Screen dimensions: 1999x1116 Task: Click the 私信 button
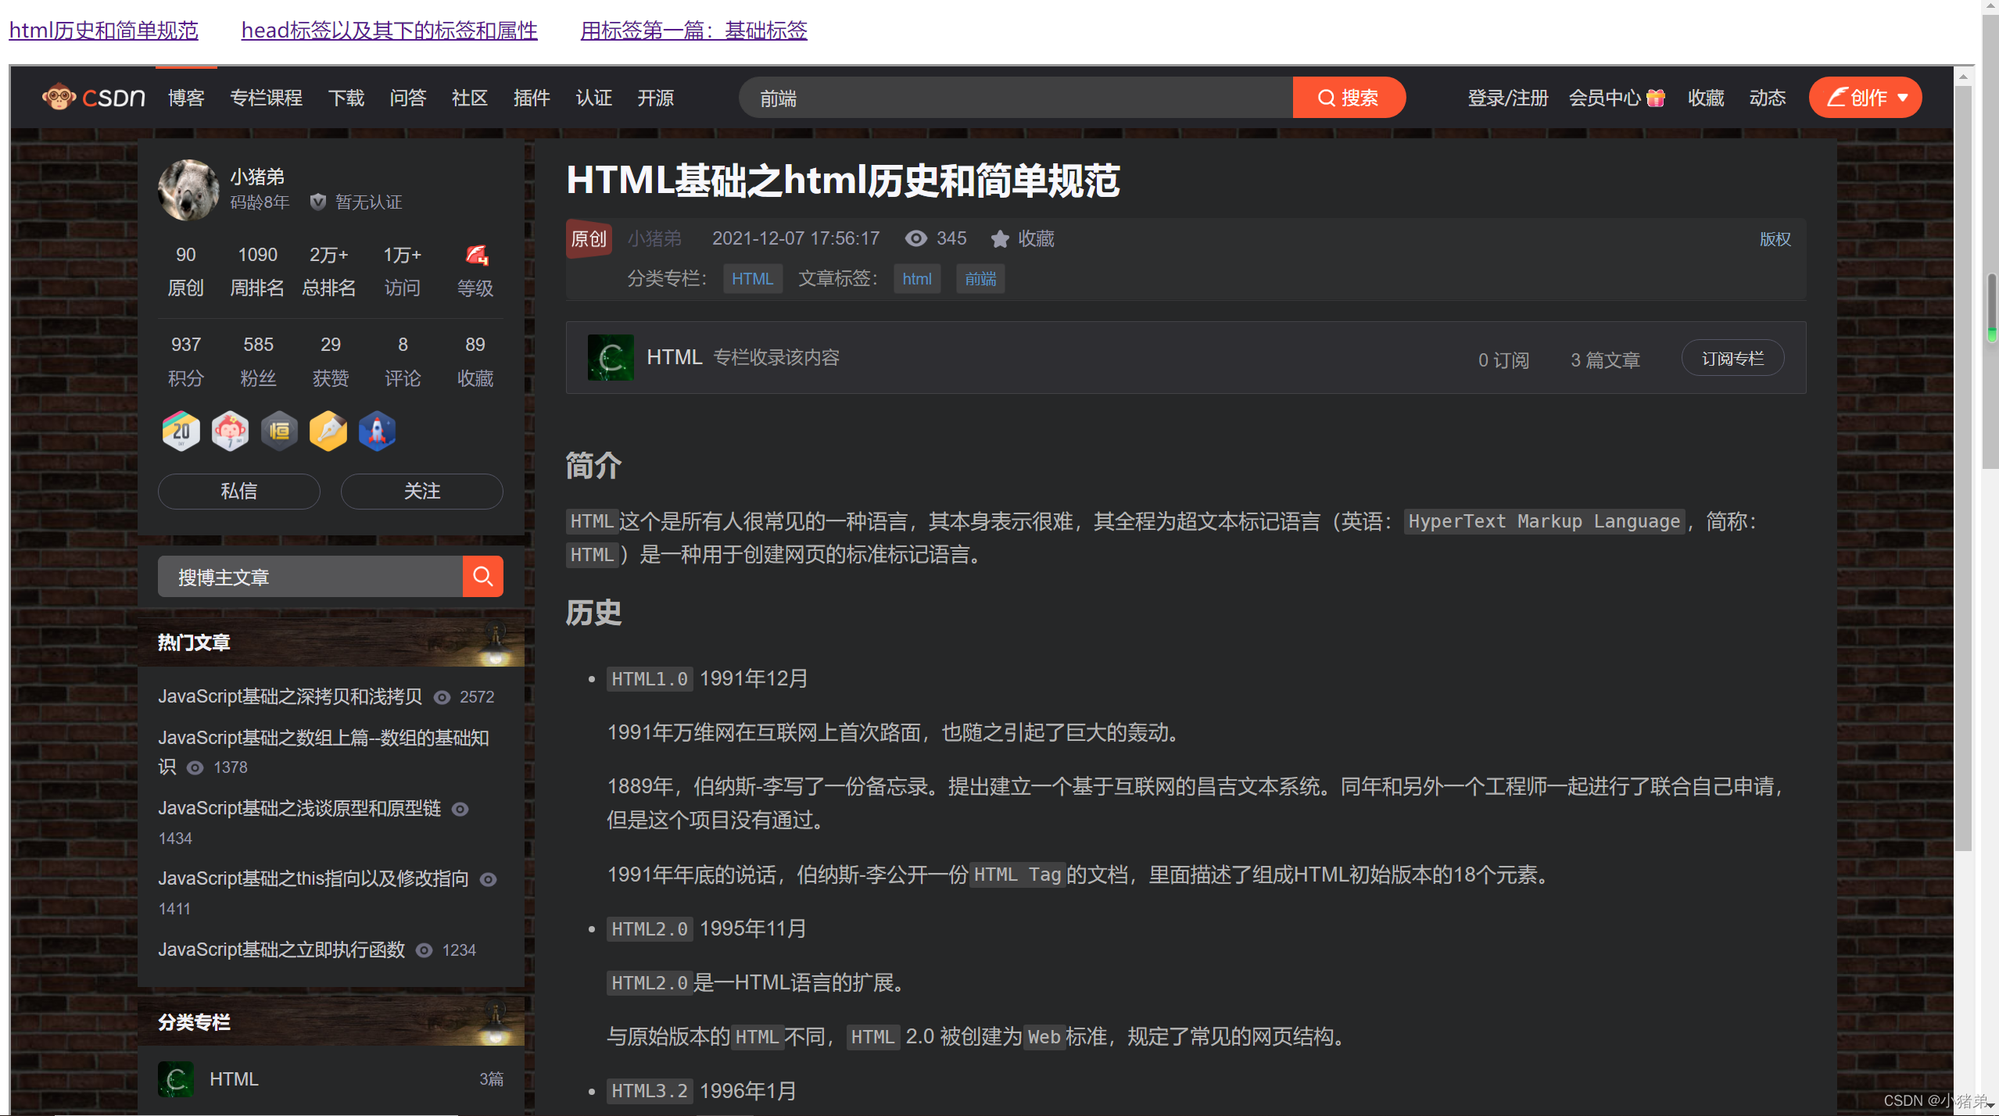click(x=238, y=491)
